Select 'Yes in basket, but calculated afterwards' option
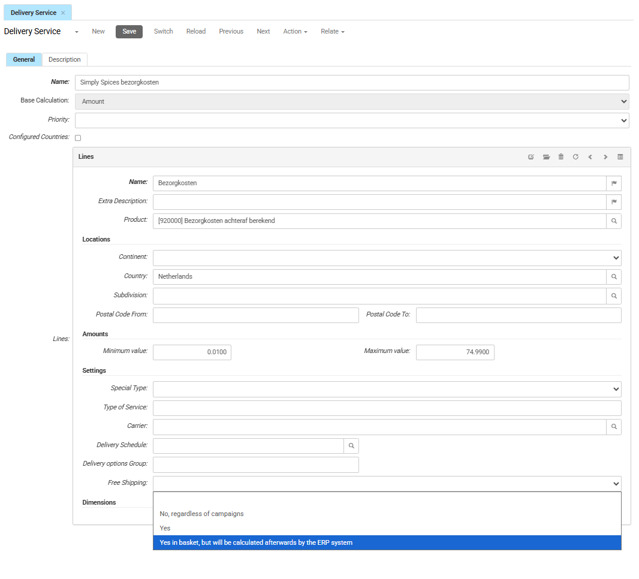639x579 pixels. pos(387,542)
